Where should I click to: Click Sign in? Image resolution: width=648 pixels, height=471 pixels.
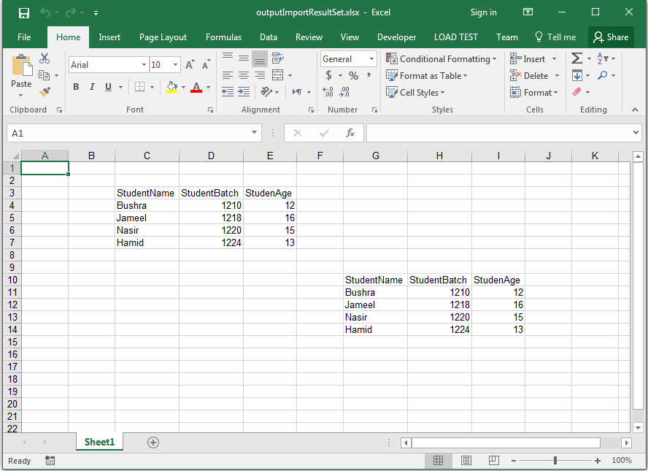coord(484,12)
